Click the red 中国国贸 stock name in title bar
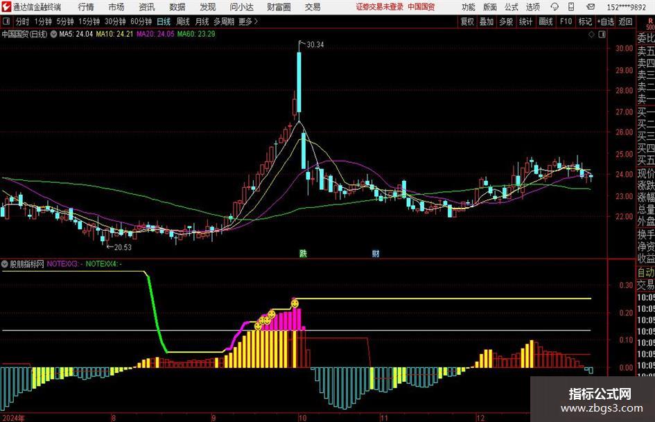Viewport: 655px width, 422px height. click(421, 7)
